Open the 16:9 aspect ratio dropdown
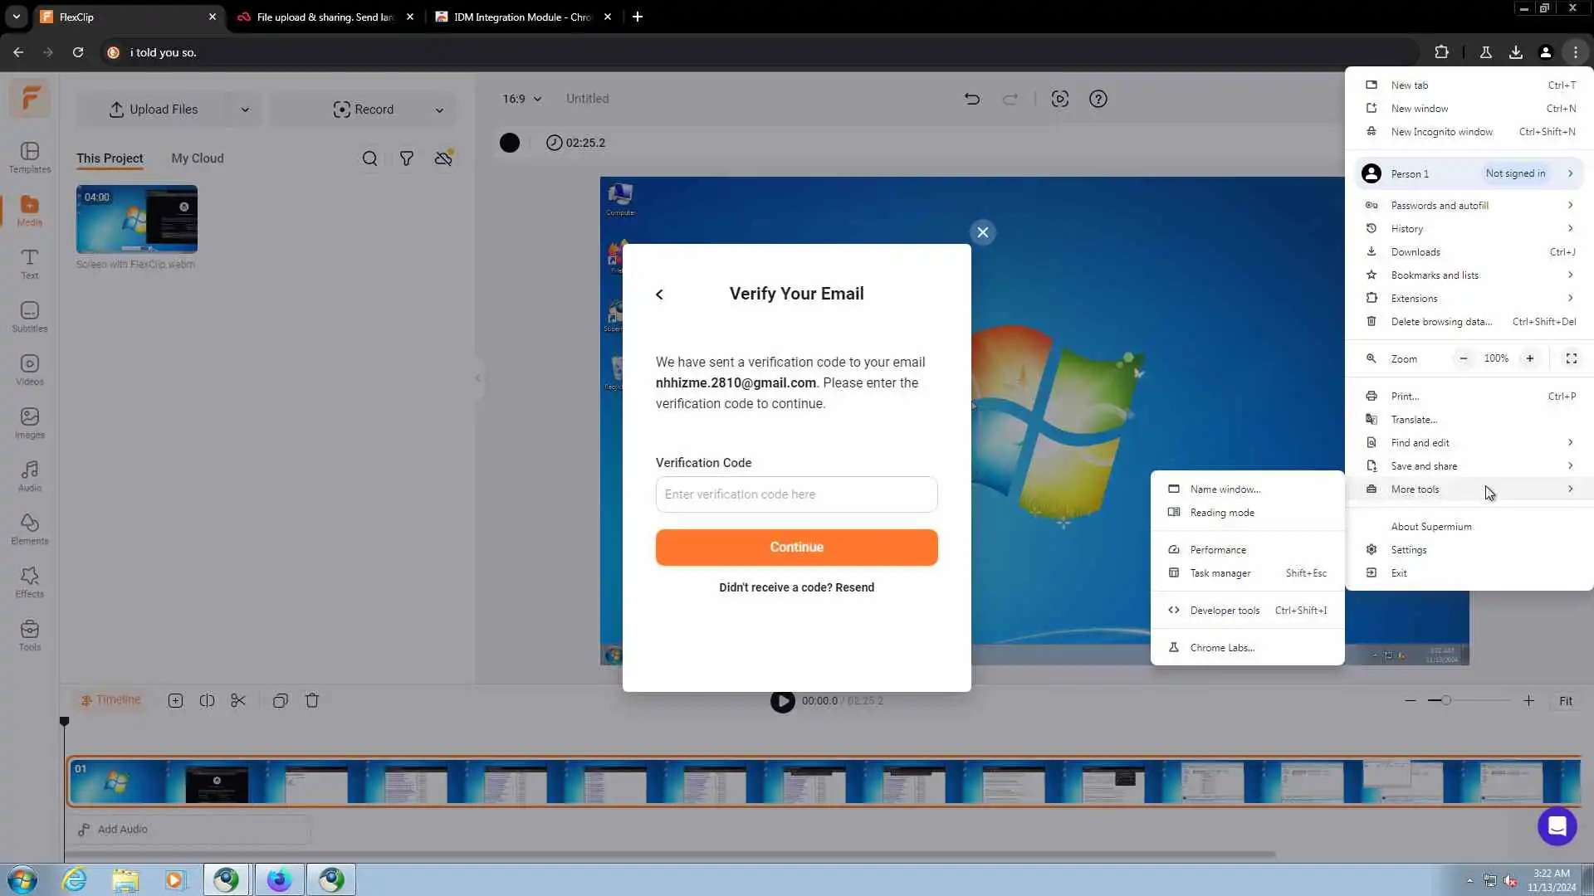 [x=521, y=99]
